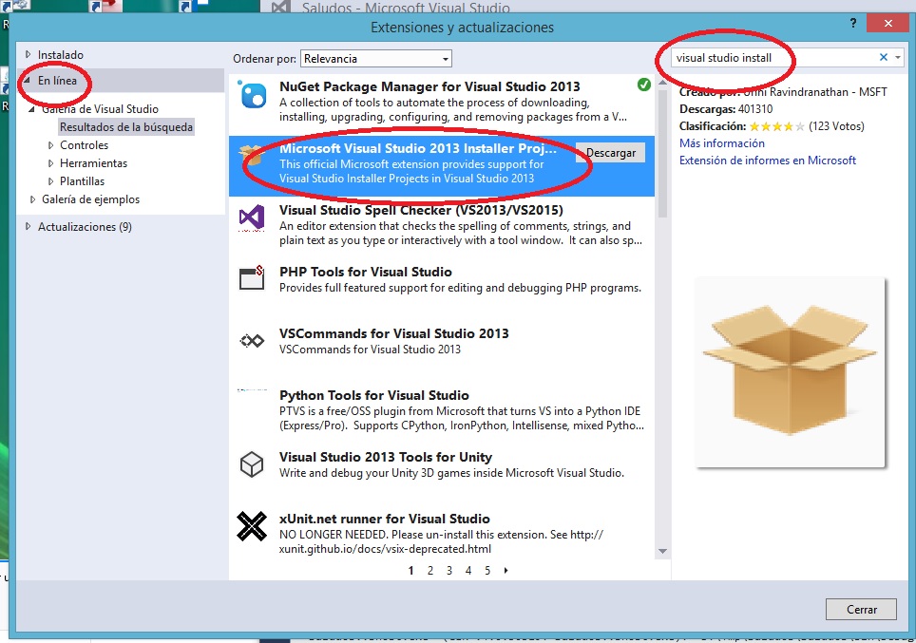Click the Python Tools extension icon
This screenshot has width=916, height=643.
(x=252, y=390)
